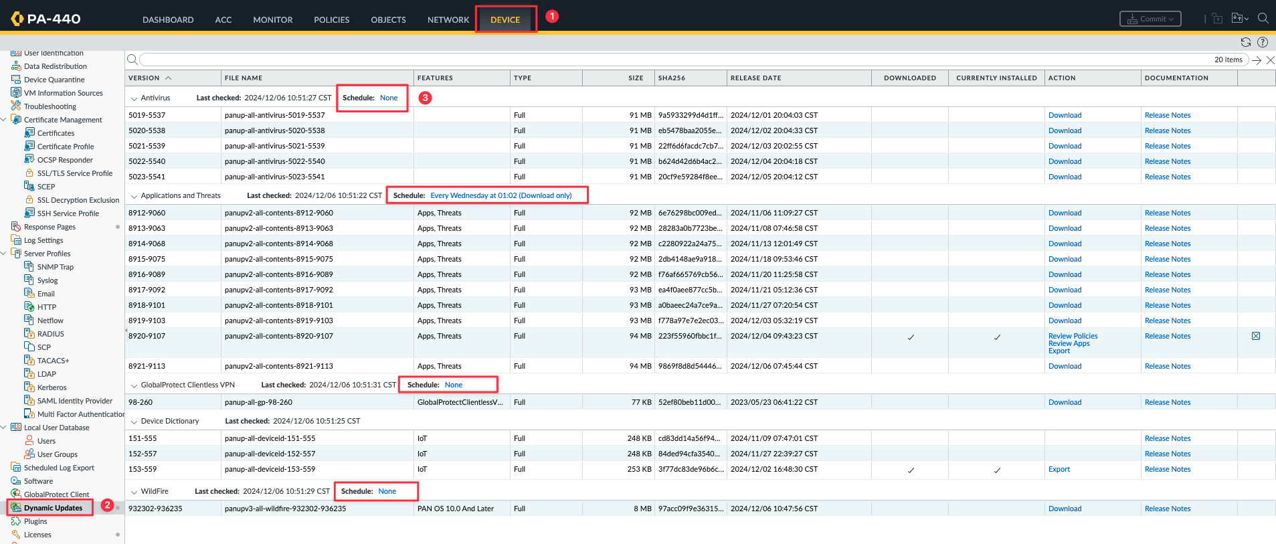This screenshot has width=1276, height=544.
Task: Select the TACACS+ server profile
Action: 53,361
